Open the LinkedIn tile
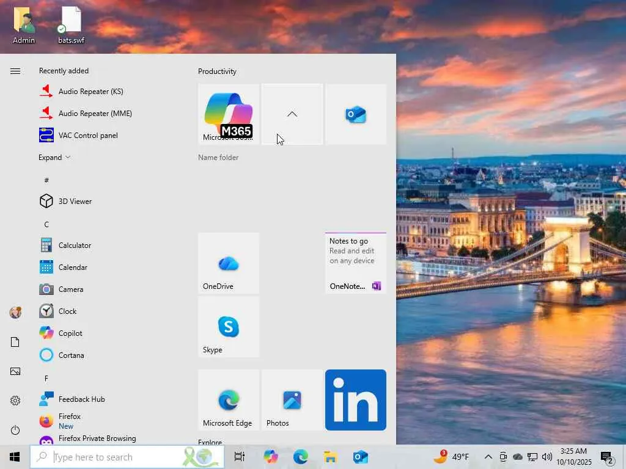626x469 pixels. pyautogui.click(x=356, y=400)
